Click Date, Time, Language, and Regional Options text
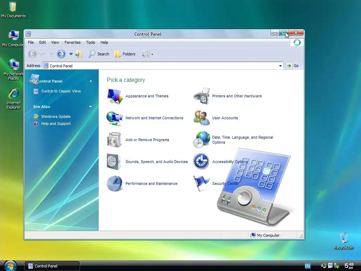The image size is (361, 271). point(243,140)
